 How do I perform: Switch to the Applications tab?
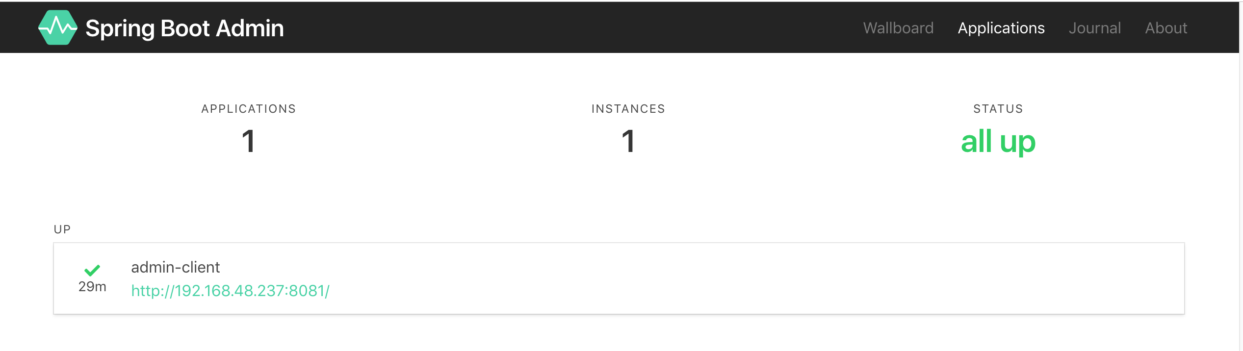click(1001, 28)
